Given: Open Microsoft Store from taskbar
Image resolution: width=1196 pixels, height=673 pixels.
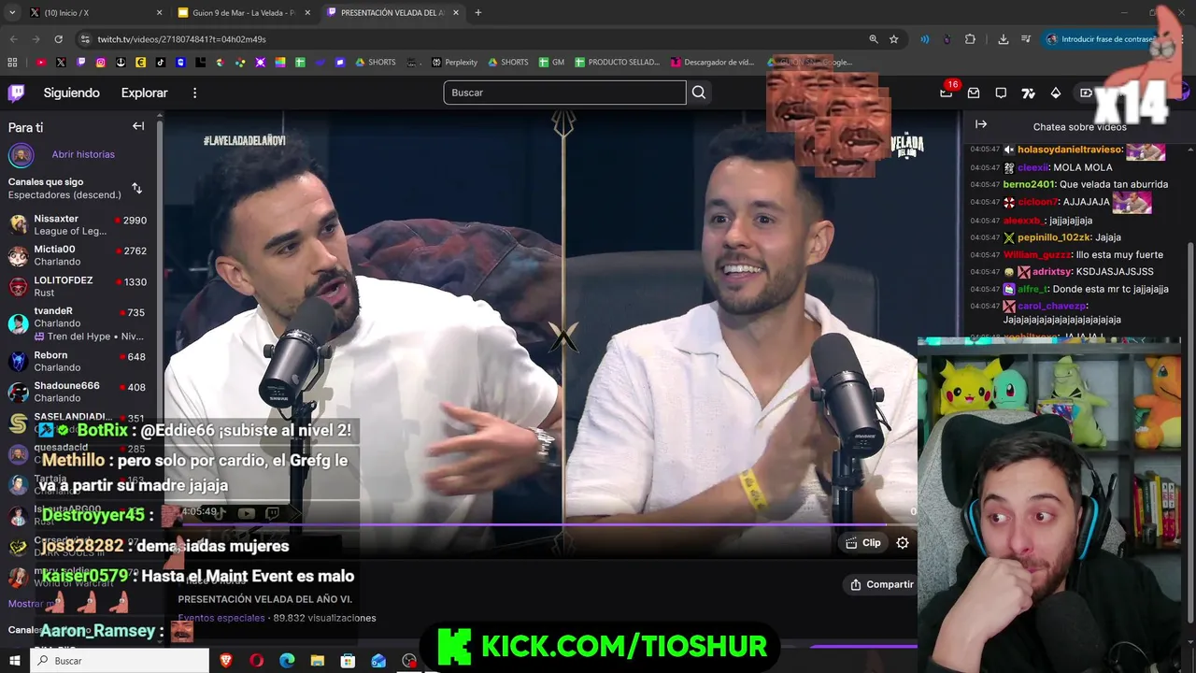Looking at the screenshot, I should 348,661.
